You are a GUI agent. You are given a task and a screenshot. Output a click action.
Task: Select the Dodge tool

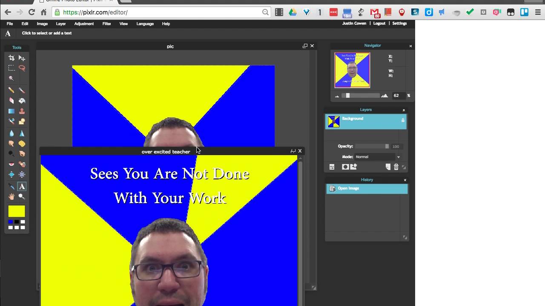click(11, 154)
